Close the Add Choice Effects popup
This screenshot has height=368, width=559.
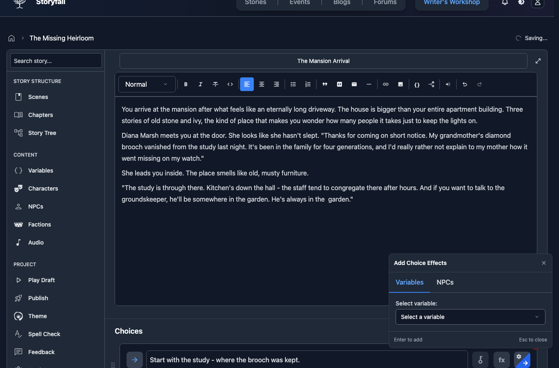coord(544,263)
